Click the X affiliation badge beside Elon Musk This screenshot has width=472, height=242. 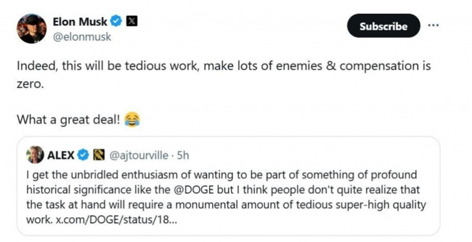point(130,22)
